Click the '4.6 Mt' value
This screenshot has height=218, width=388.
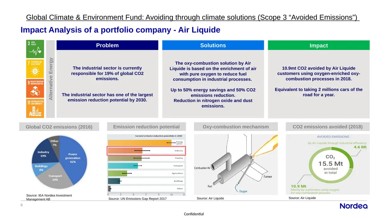pyautogui.click(x=360, y=147)
